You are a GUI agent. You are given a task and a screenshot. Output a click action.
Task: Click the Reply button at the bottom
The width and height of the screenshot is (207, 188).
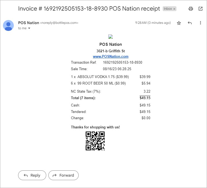[x=32, y=175]
